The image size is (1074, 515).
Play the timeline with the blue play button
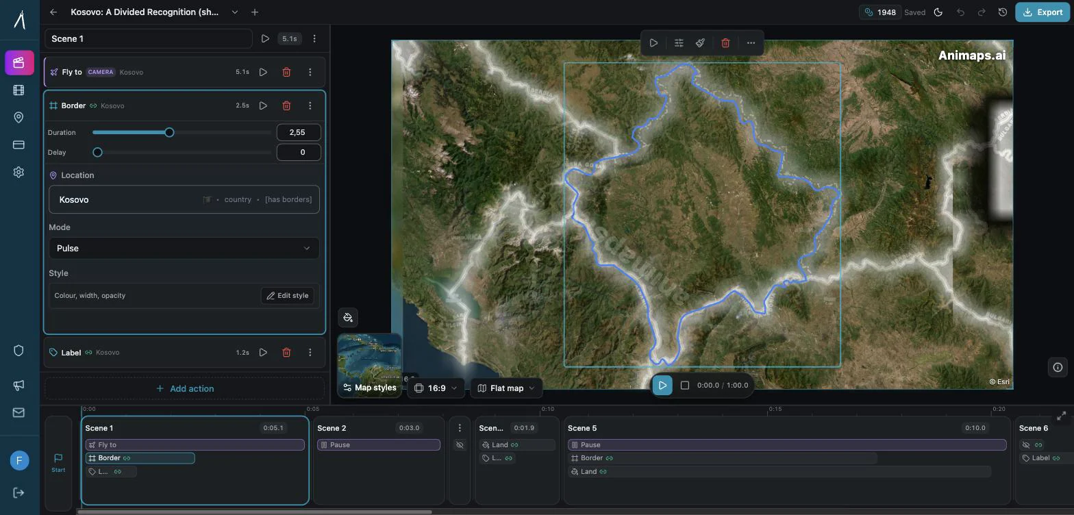click(662, 386)
